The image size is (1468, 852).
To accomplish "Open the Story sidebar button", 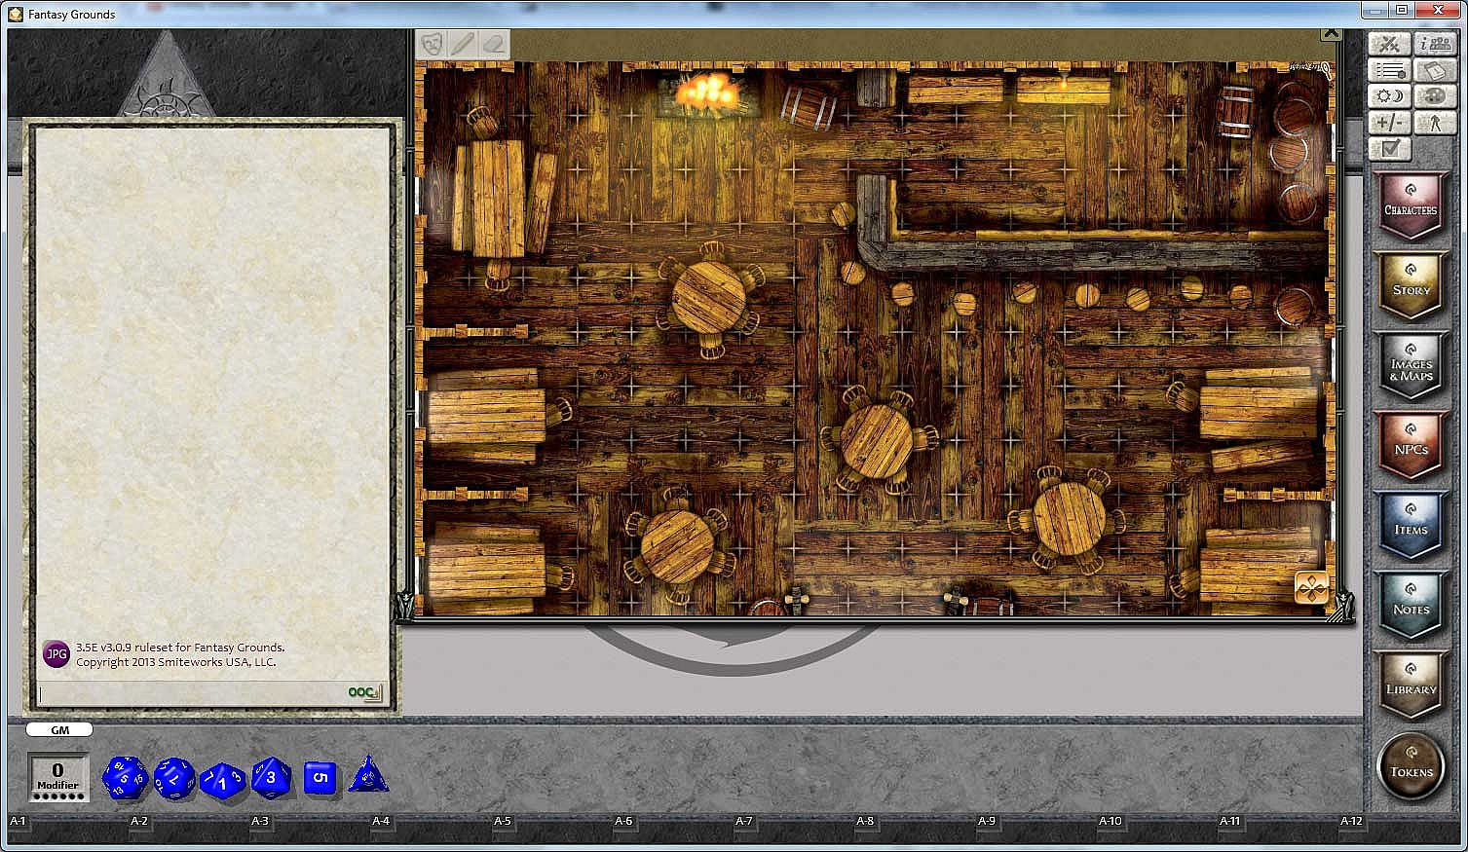I will point(1411,286).
